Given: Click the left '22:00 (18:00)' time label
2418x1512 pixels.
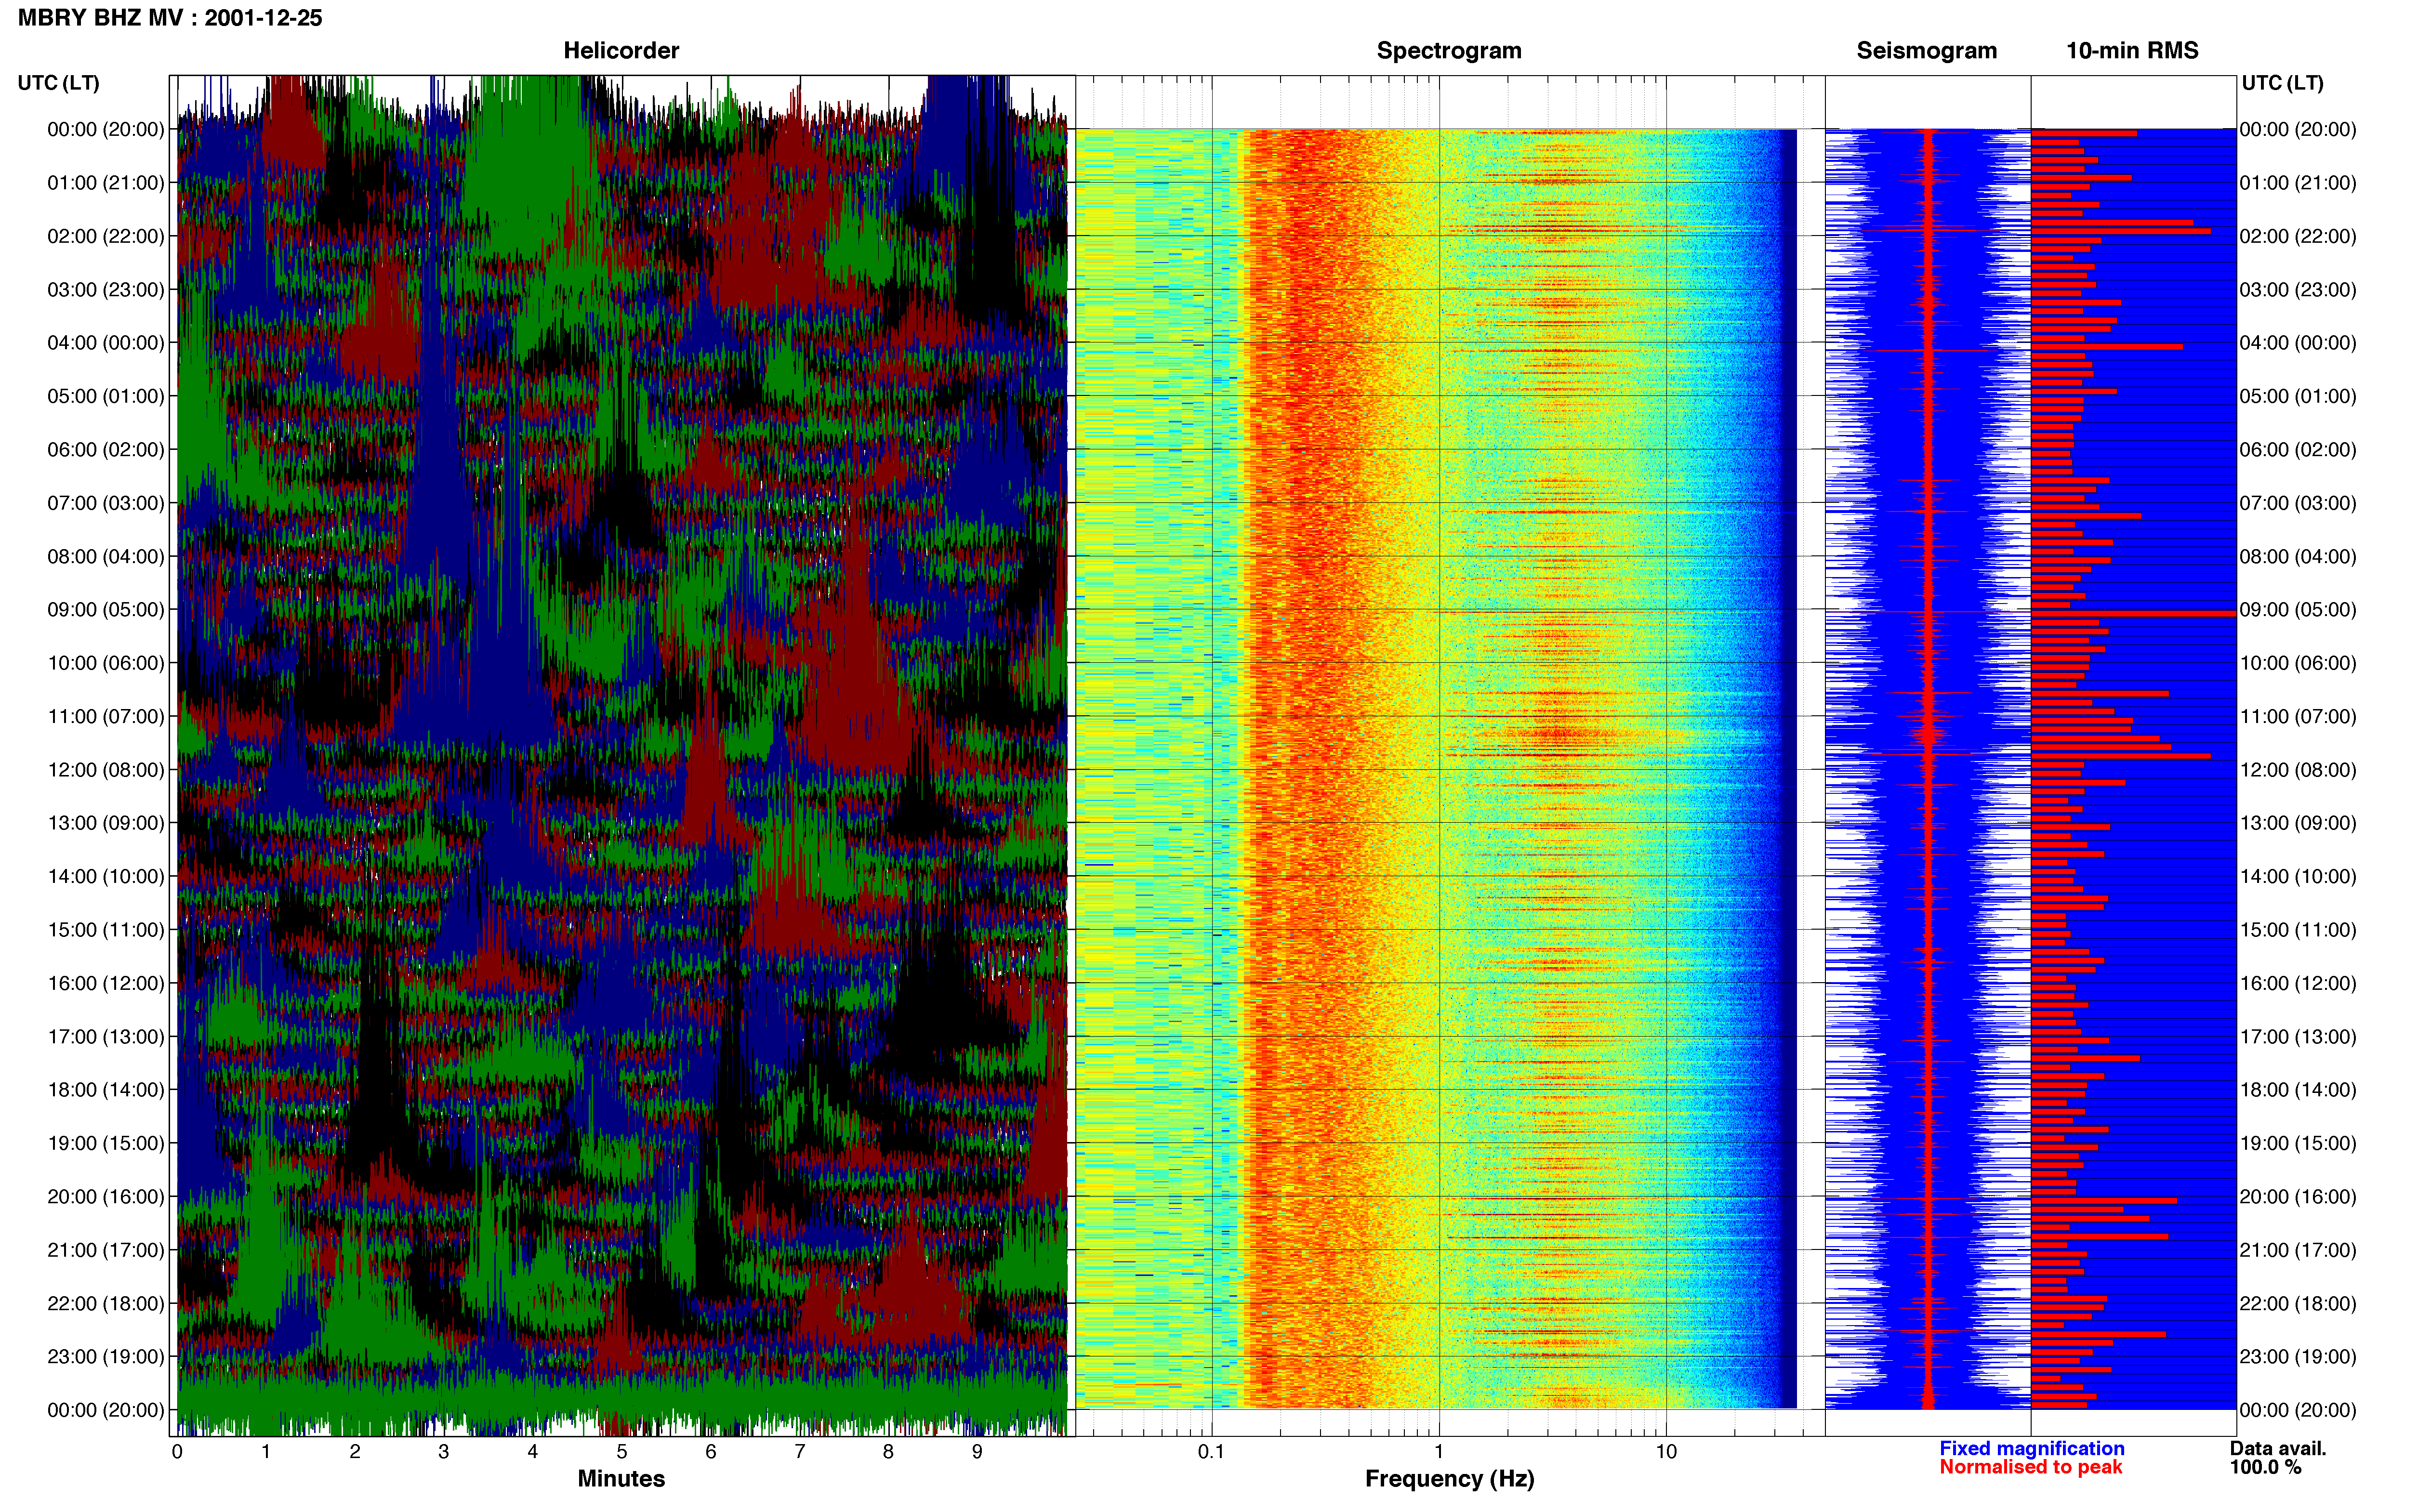Looking at the screenshot, I should click(x=106, y=1303).
